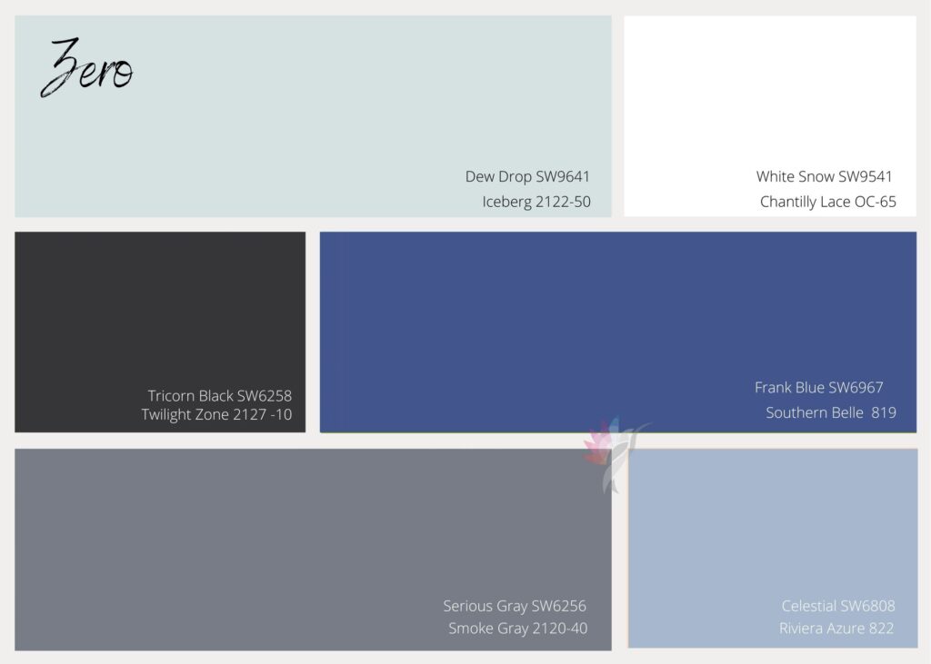
Task: Select the Iceberg 2122-50 text
Action: pos(536,202)
